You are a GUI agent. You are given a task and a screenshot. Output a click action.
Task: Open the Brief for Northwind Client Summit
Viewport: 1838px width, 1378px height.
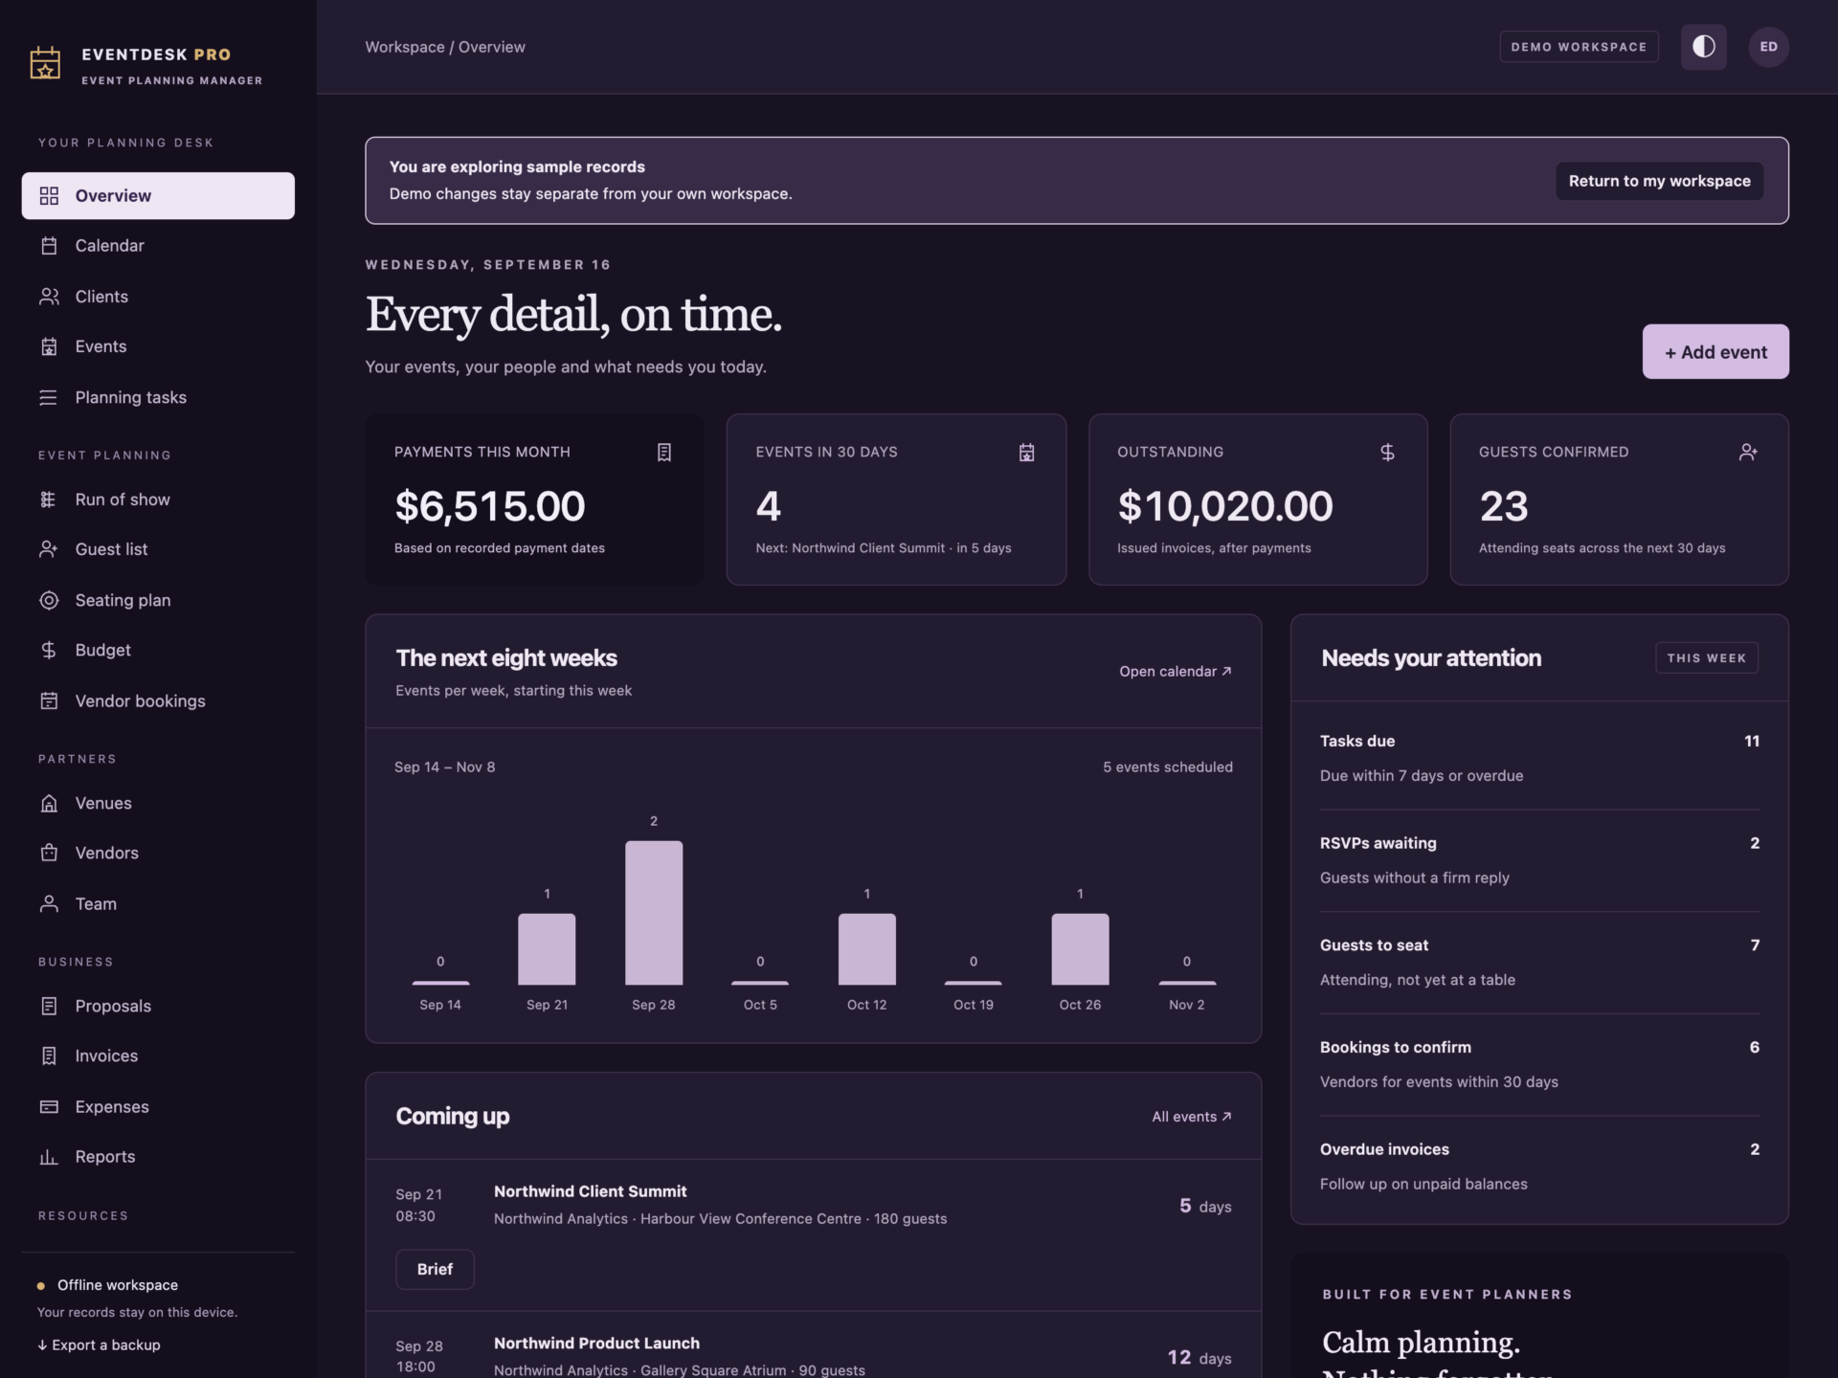point(435,1269)
